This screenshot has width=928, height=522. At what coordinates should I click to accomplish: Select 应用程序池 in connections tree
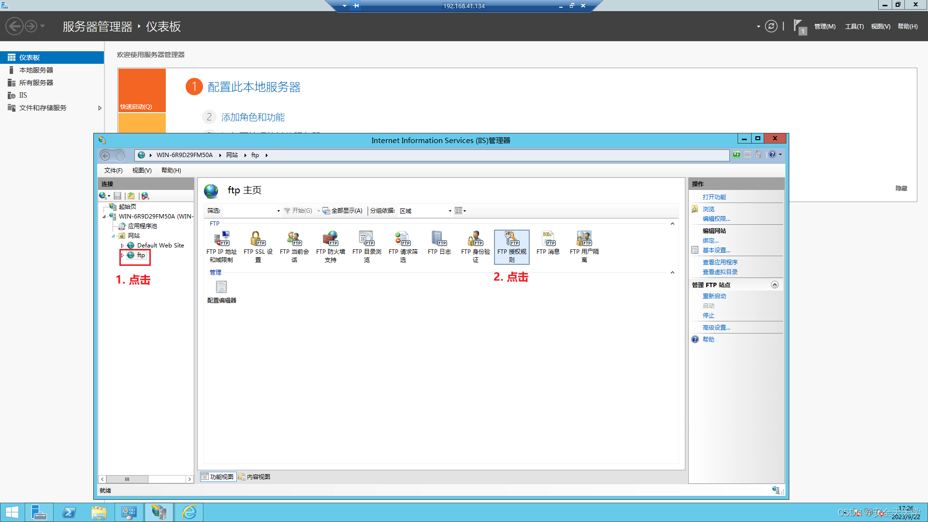pos(143,226)
